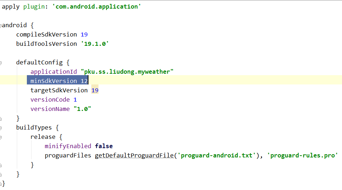
Task: Click the false value of minifyEnabled
Action: (103, 146)
